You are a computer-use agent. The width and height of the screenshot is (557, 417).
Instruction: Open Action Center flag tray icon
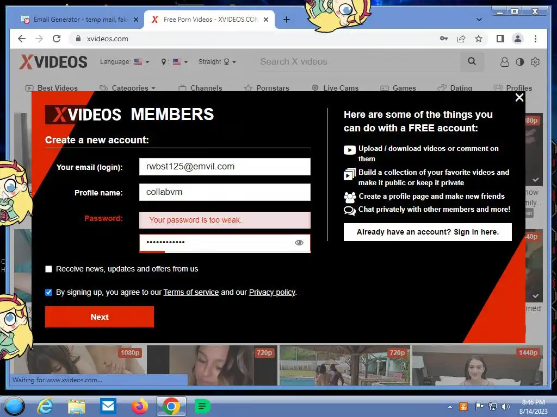click(x=479, y=407)
